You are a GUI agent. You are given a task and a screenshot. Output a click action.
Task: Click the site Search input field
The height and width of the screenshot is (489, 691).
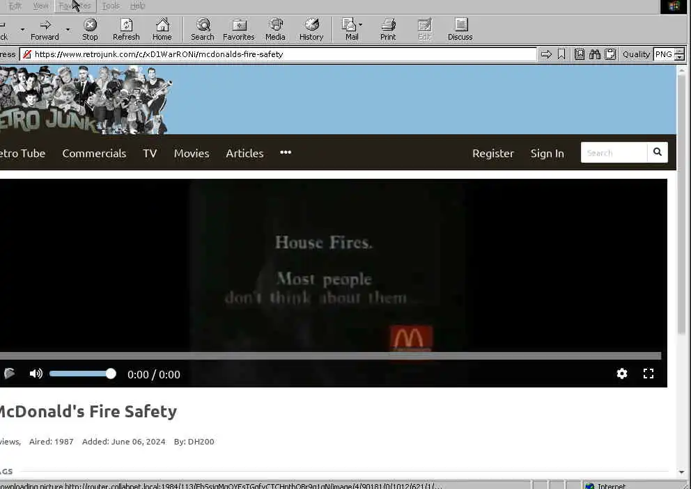click(614, 152)
